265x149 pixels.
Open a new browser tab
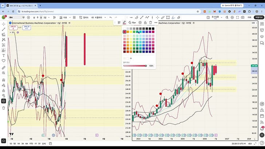coord(40,5)
